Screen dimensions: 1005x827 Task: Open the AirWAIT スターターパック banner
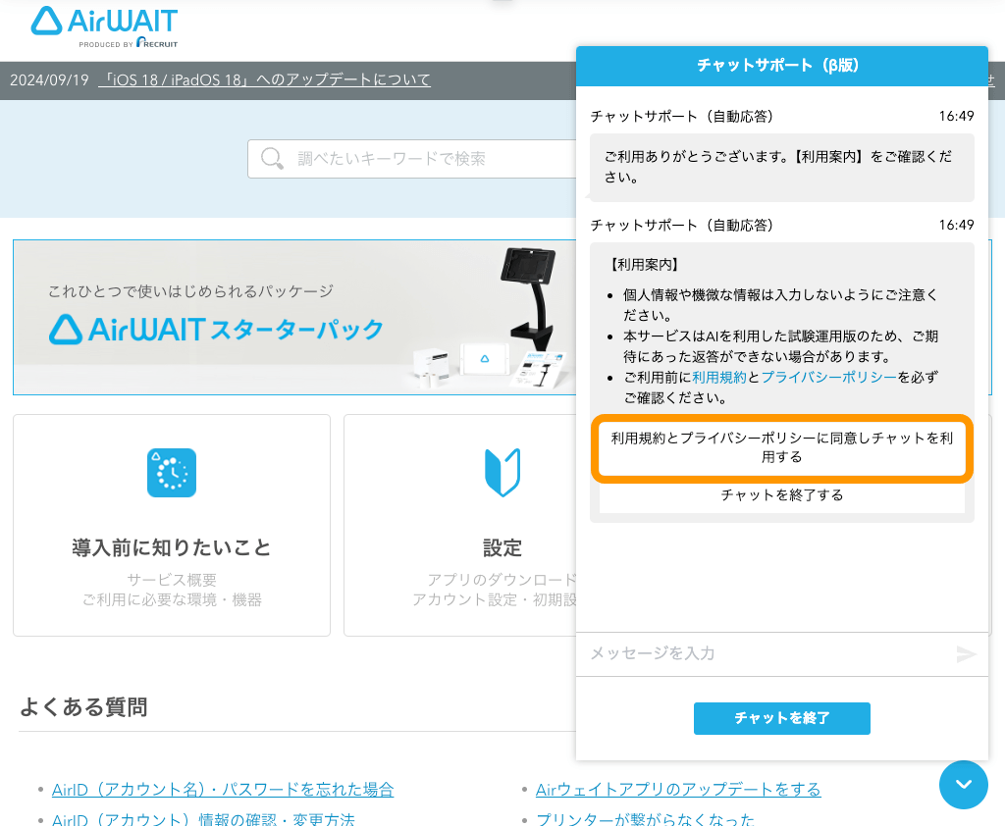point(294,318)
